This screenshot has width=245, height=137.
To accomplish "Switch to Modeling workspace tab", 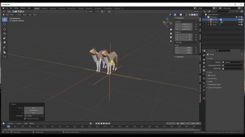I will 44,8.
